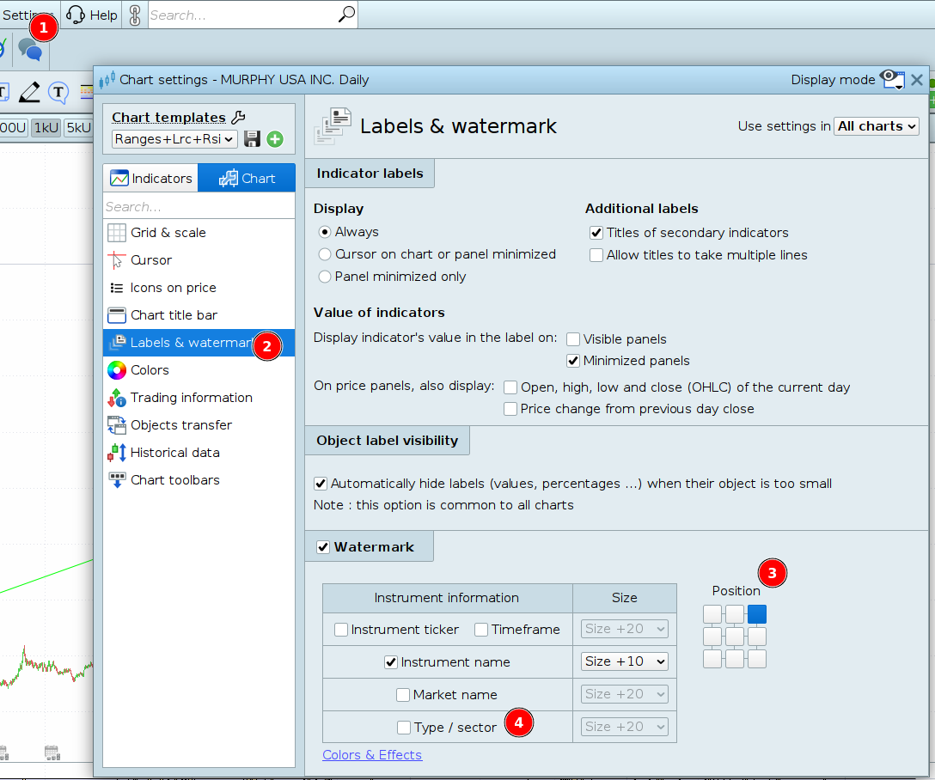Open Objects transfer settings
This screenshot has width=935, height=780.
pos(199,425)
